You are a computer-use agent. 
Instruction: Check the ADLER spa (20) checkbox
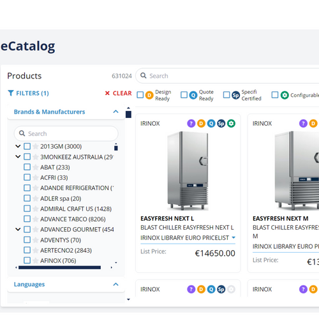coord(27,198)
